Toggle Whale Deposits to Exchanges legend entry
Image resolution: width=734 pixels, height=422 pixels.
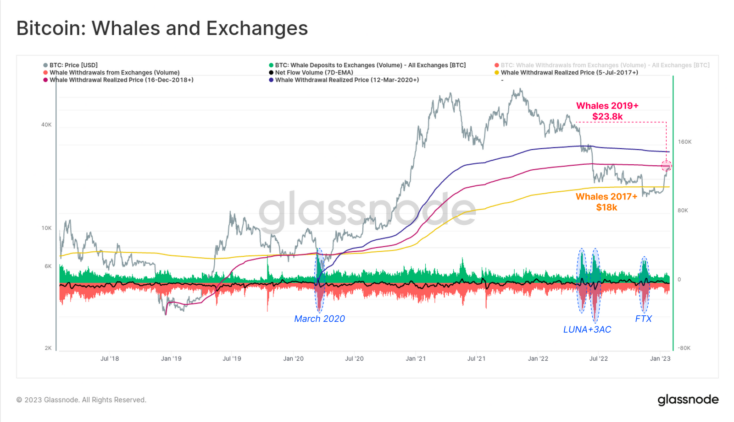(367, 65)
